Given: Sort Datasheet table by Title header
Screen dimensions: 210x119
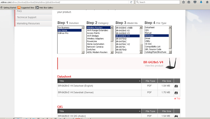Looking at the screenshot, I should 99,81.
